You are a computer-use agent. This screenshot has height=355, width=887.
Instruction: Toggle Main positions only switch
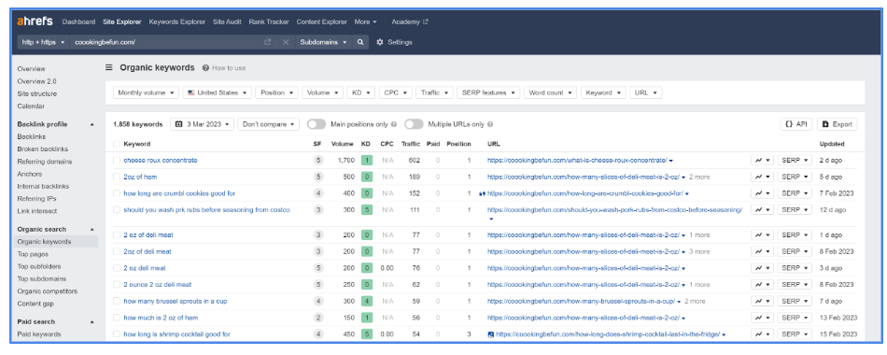click(317, 124)
